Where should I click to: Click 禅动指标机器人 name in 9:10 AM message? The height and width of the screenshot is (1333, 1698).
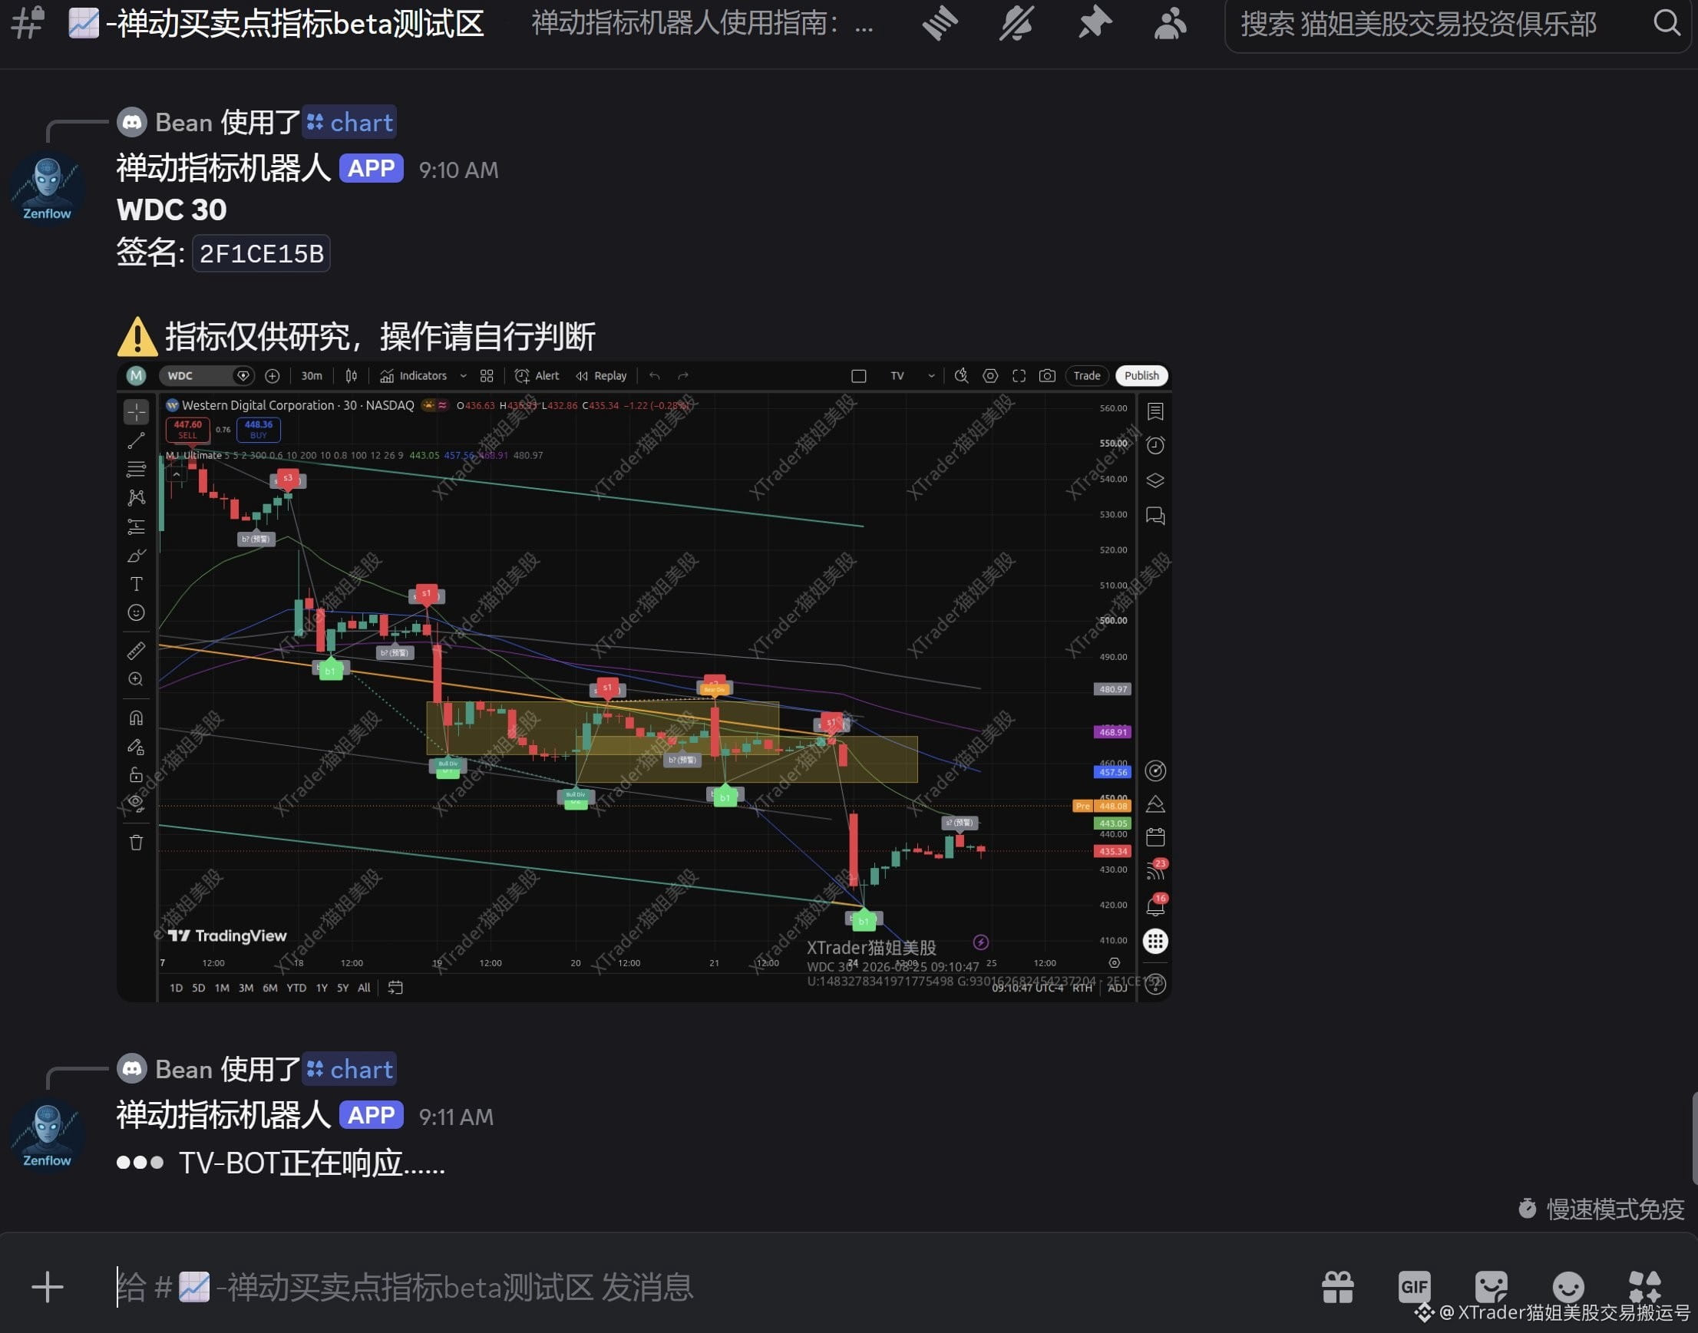[223, 168]
